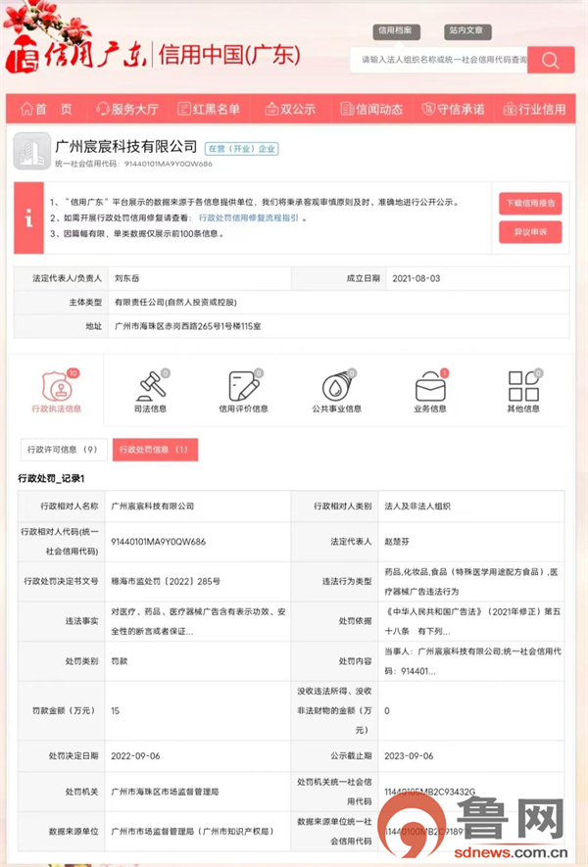Open 信闻动态 in navigation bar

(x=371, y=109)
